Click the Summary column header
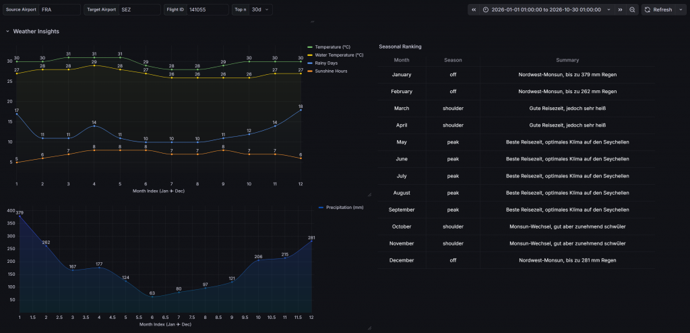 567,60
